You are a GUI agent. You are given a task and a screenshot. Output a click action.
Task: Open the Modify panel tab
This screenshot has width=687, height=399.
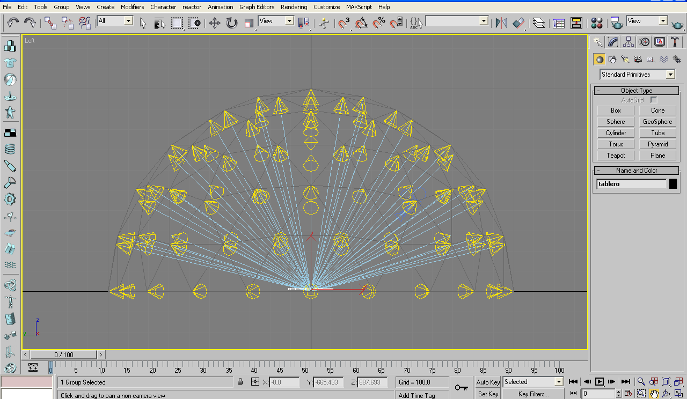coord(613,42)
